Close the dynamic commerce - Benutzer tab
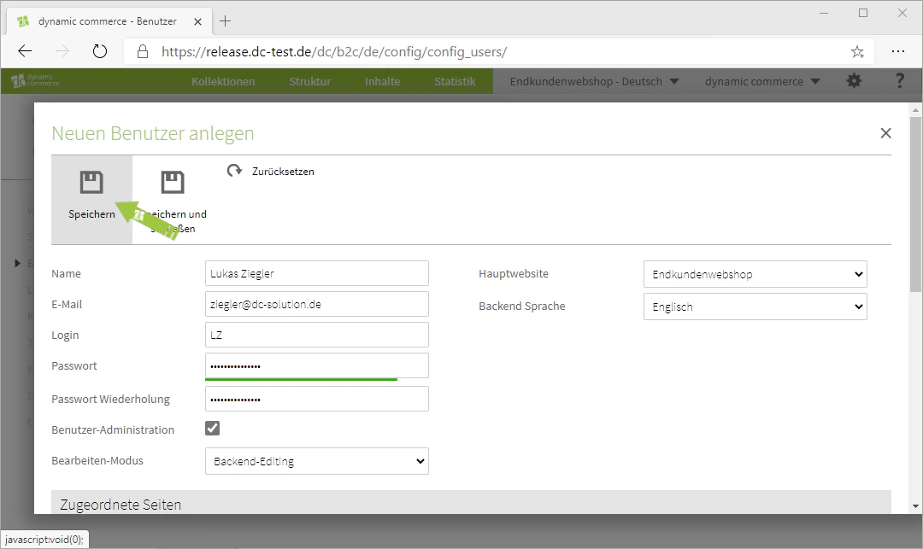This screenshot has height=549, width=923. [197, 21]
